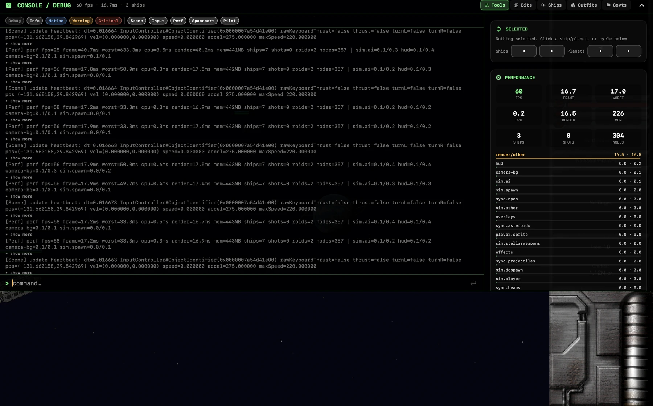Click the green console icon beside CONSOLE / DEBUG

point(9,5)
